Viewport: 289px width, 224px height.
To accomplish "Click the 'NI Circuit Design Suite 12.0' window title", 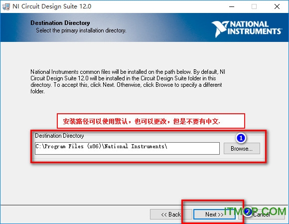I will pos(52,6).
